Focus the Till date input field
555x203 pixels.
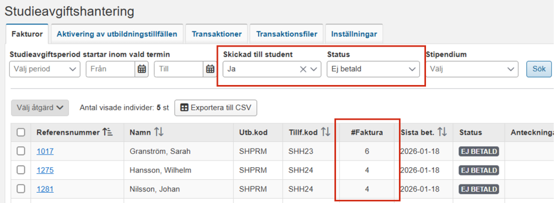179,69
